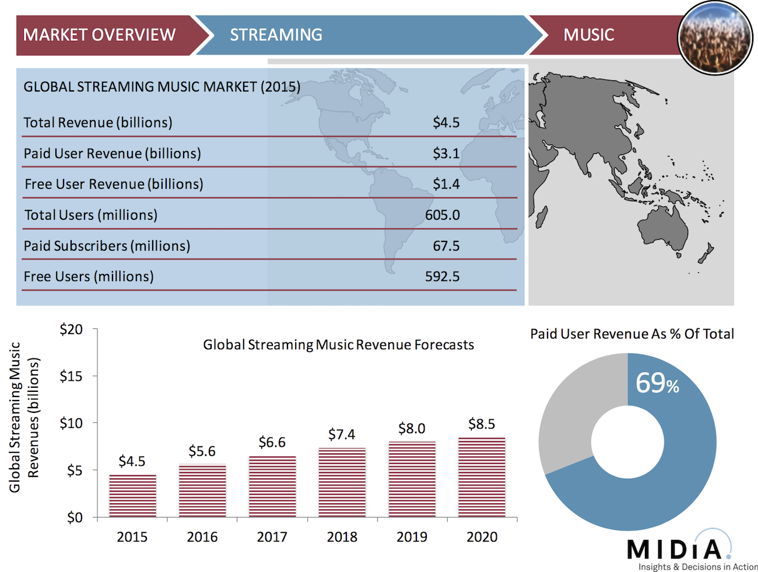Click the $6.6 bar data label
Viewport: 758px width, 572px height.
pyautogui.click(x=272, y=443)
